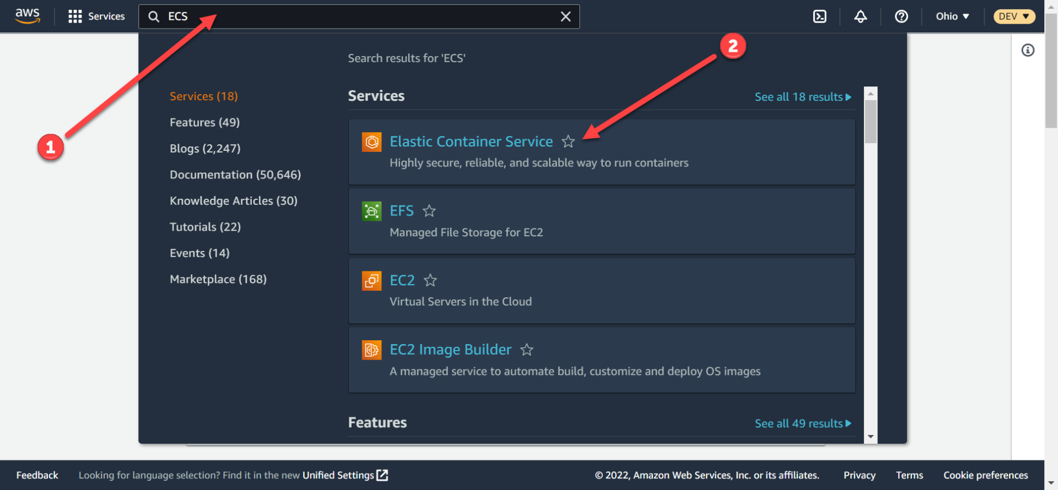1058x490 pixels.
Task: Select the Features (49) filter
Action: coord(204,122)
